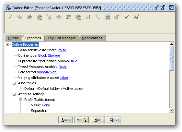The height and width of the screenshot is (132, 182).
Task: Select the Prefix/Suffix format tree row
Action: (x=40, y=100)
